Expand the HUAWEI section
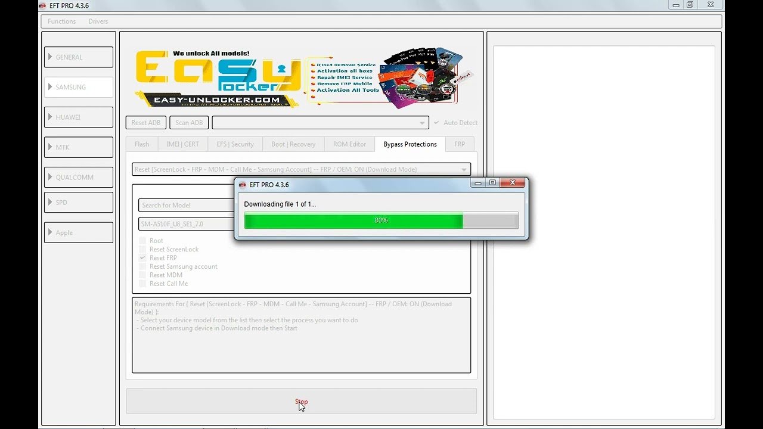The image size is (763, 429). tap(78, 117)
